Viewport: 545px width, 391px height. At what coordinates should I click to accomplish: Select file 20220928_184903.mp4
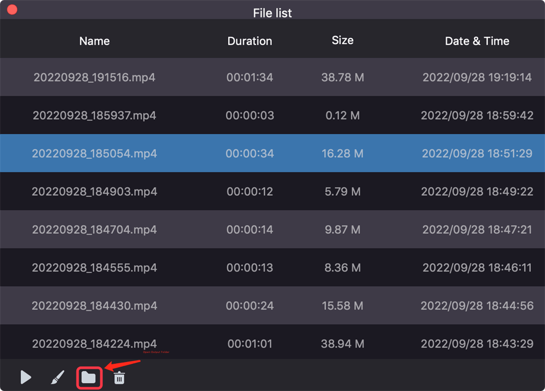pos(94,191)
